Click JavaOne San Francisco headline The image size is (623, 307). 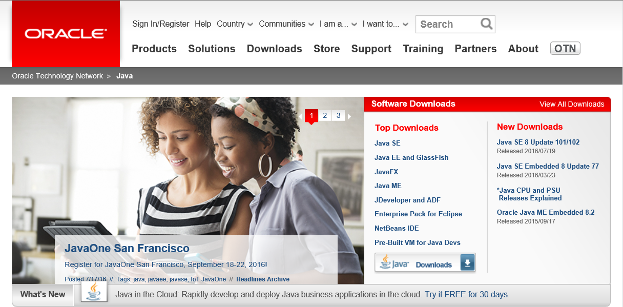click(x=127, y=249)
